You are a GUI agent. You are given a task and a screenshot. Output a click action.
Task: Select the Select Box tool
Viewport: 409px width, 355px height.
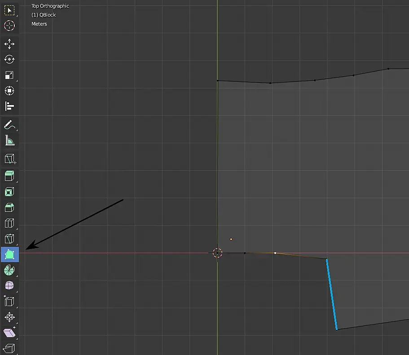point(9,10)
